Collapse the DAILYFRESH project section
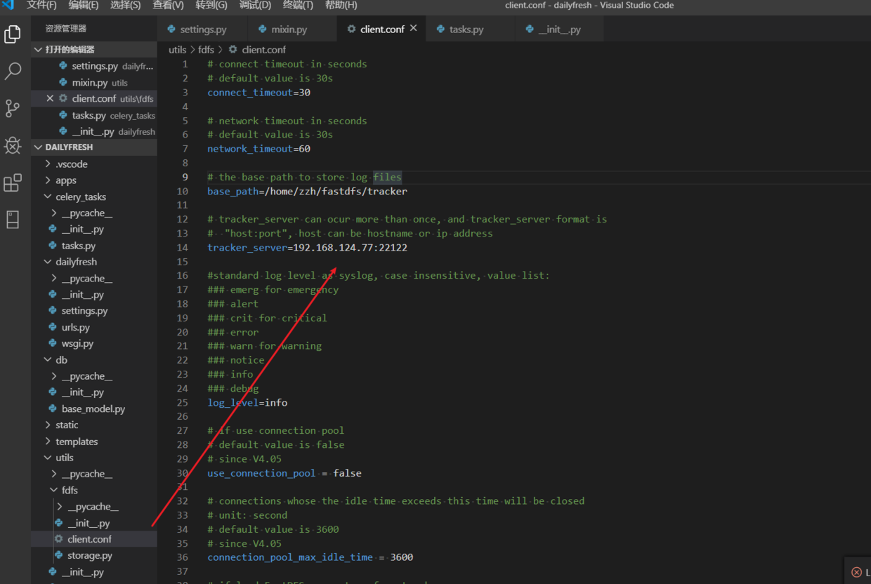 click(94, 147)
